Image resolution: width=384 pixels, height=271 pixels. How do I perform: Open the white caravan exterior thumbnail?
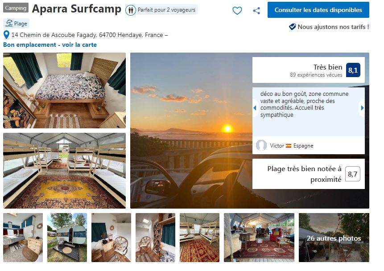tap(67, 238)
